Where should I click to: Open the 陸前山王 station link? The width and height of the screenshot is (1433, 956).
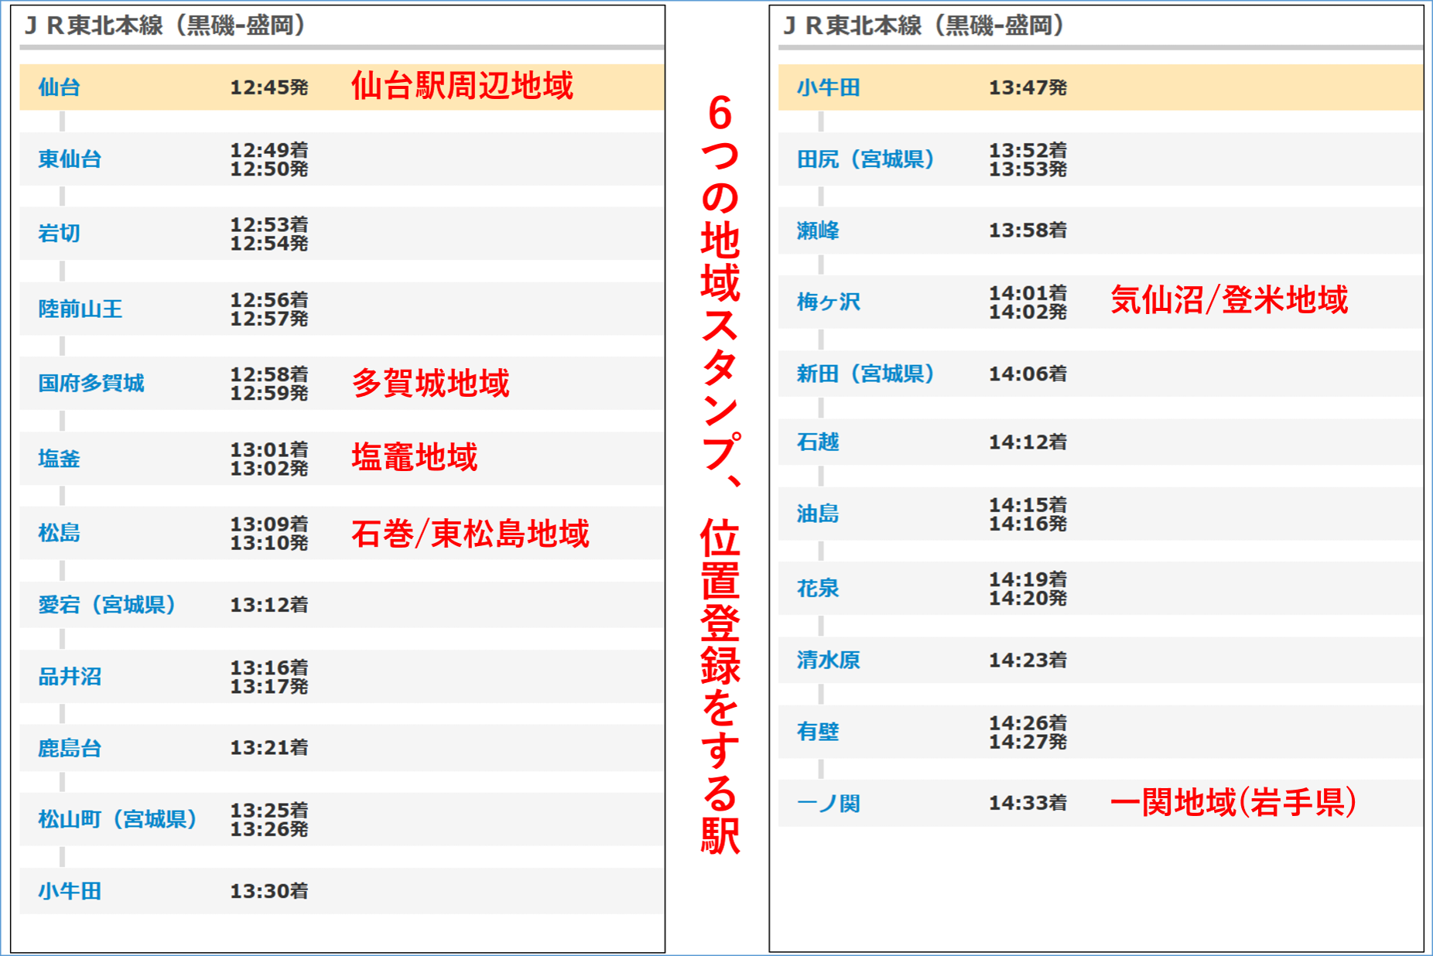click(80, 309)
